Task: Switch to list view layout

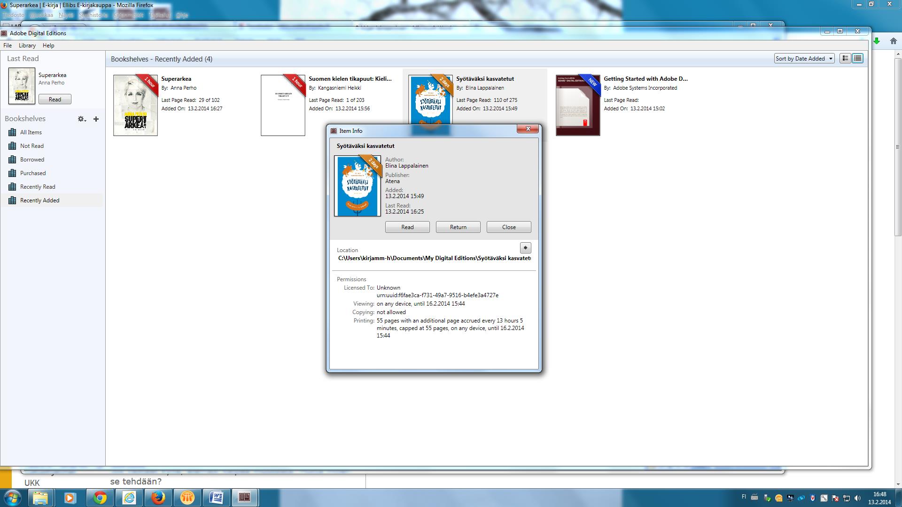Action: tap(857, 58)
